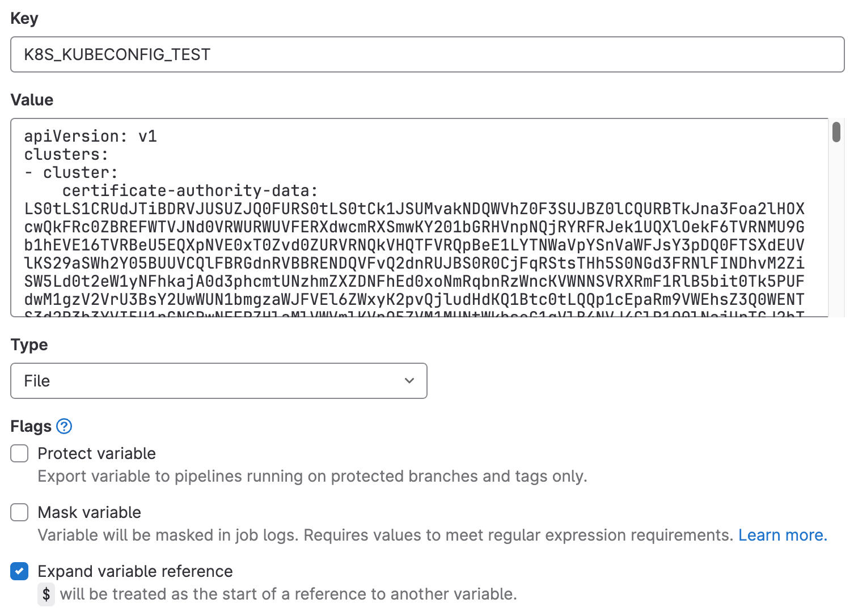The width and height of the screenshot is (854, 612).
Task: Click the "- cluster:" line in Value
Action: coord(71,172)
